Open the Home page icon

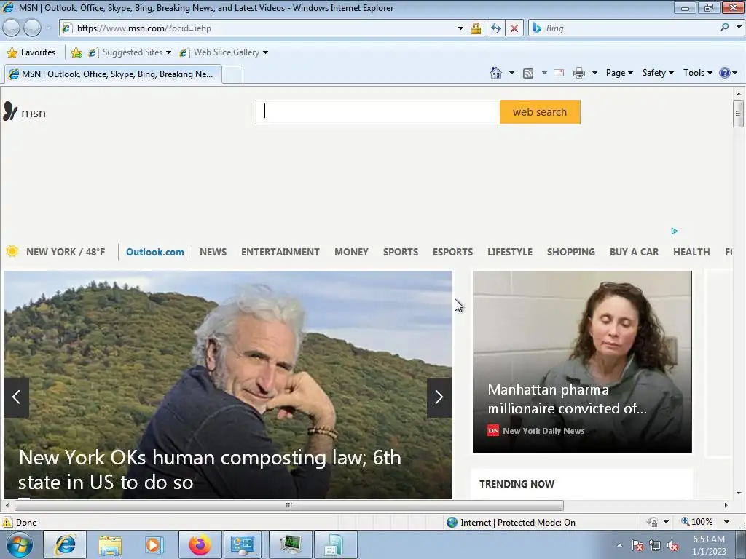[x=495, y=73]
